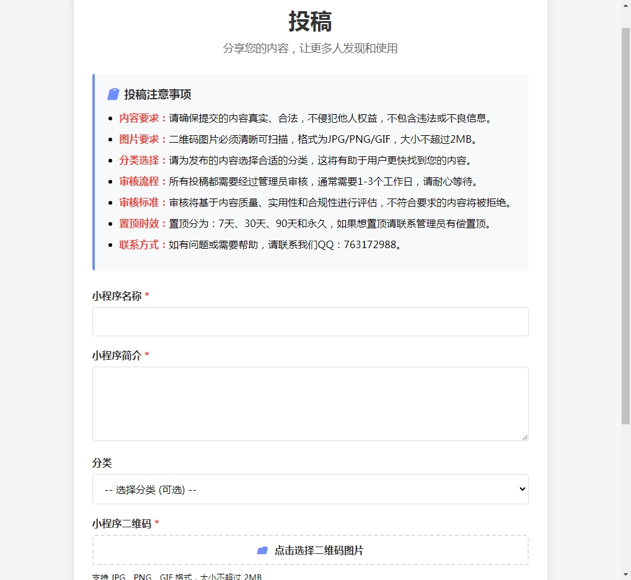Click the red 内容要求 label
Viewport: 631px width, 580px height.
tap(140, 117)
